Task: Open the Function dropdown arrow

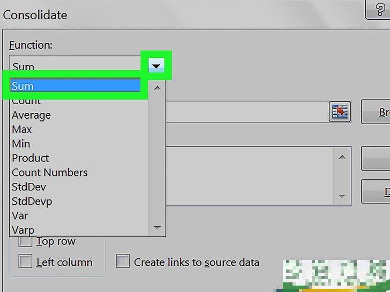Action: [x=156, y=66]
